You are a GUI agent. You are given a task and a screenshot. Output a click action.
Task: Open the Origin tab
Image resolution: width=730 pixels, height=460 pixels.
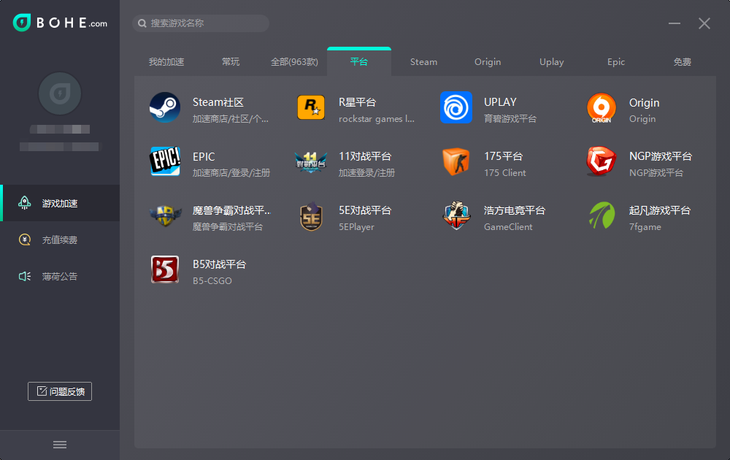488,62
